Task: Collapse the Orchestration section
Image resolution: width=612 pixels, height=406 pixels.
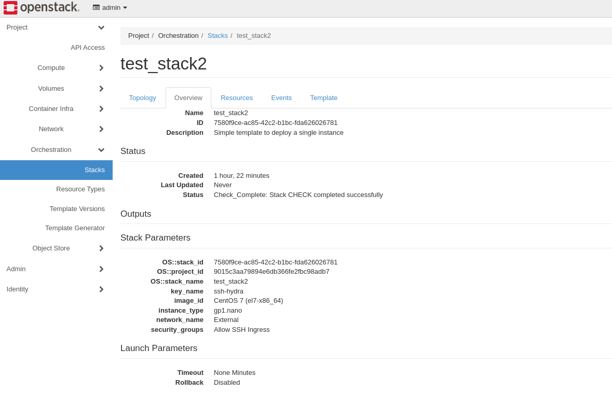Action: coord(101,150)
